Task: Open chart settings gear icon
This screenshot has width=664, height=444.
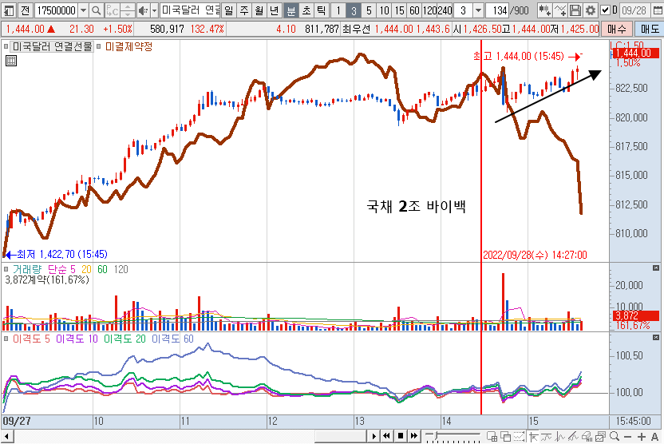Action: coord(591,10)
